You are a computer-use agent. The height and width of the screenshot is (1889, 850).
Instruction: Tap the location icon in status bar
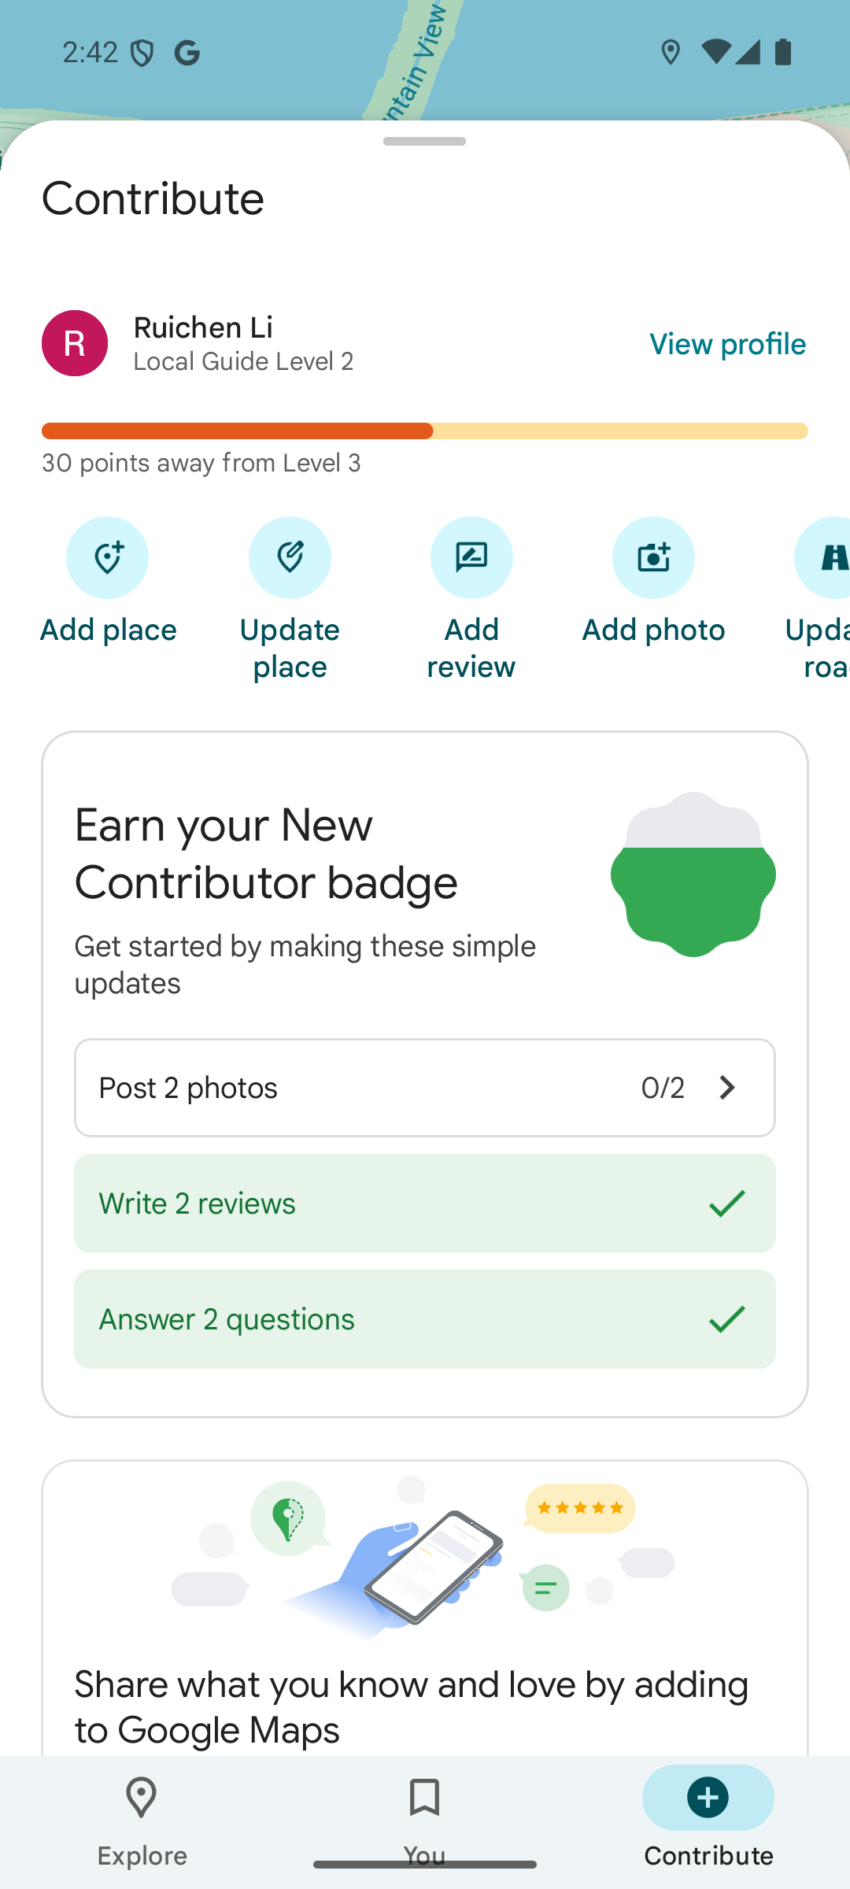[671, 53]
